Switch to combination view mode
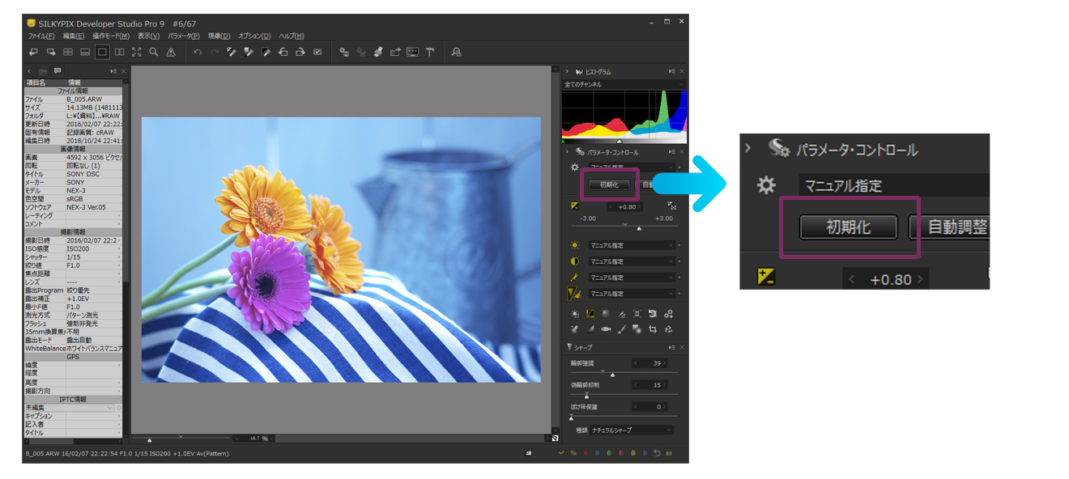1069x479 pixels. pos(85,52)
